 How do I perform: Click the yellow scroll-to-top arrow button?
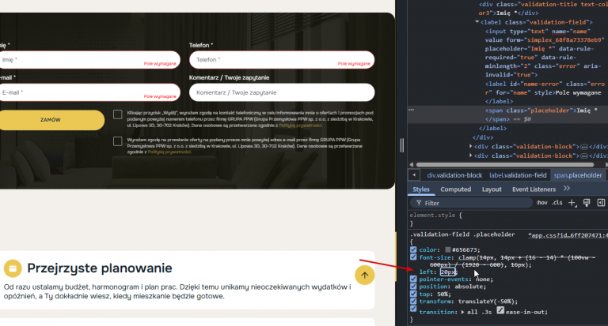pos(364,275)
